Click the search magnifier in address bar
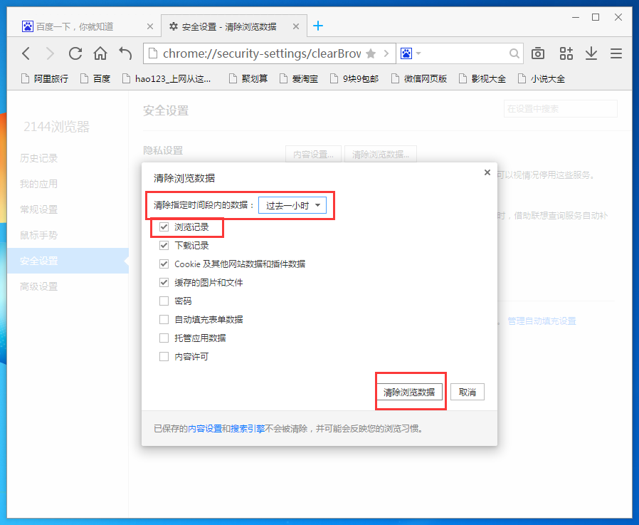This screenshot has width=639, height=525. [514, 53]
